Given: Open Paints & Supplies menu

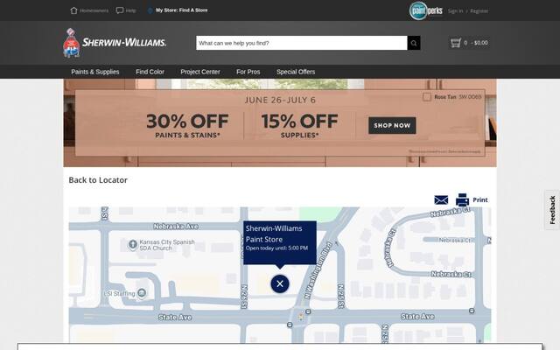Looking at the screenshot, I should click(x=95, y=72).
